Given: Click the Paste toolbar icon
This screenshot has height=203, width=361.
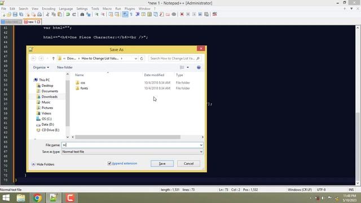Looking at the screenshot, I should [x=60, y=15].
